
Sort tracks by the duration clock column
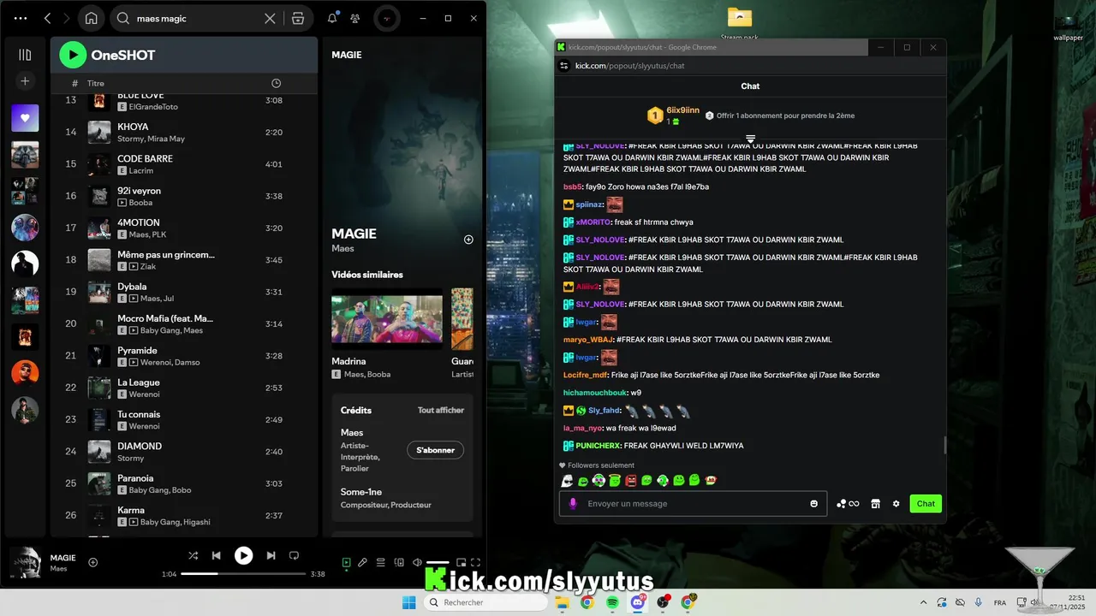276,83
